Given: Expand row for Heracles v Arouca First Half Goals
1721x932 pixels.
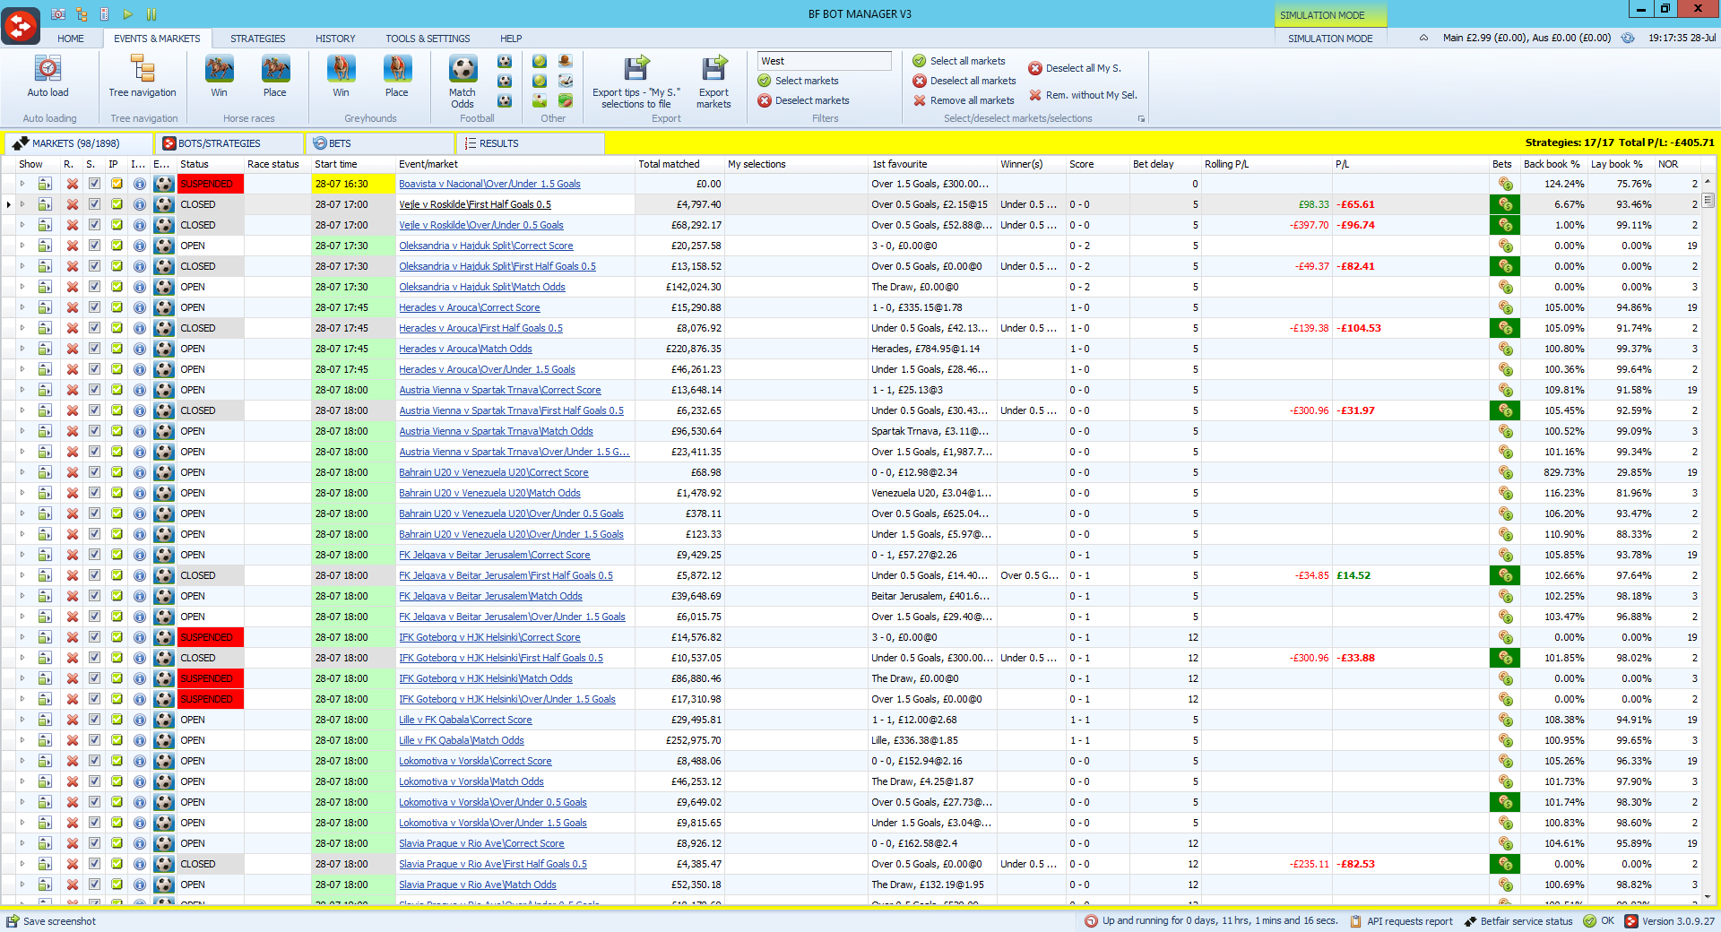Looking at the screenshot, I should click(22, 328).
